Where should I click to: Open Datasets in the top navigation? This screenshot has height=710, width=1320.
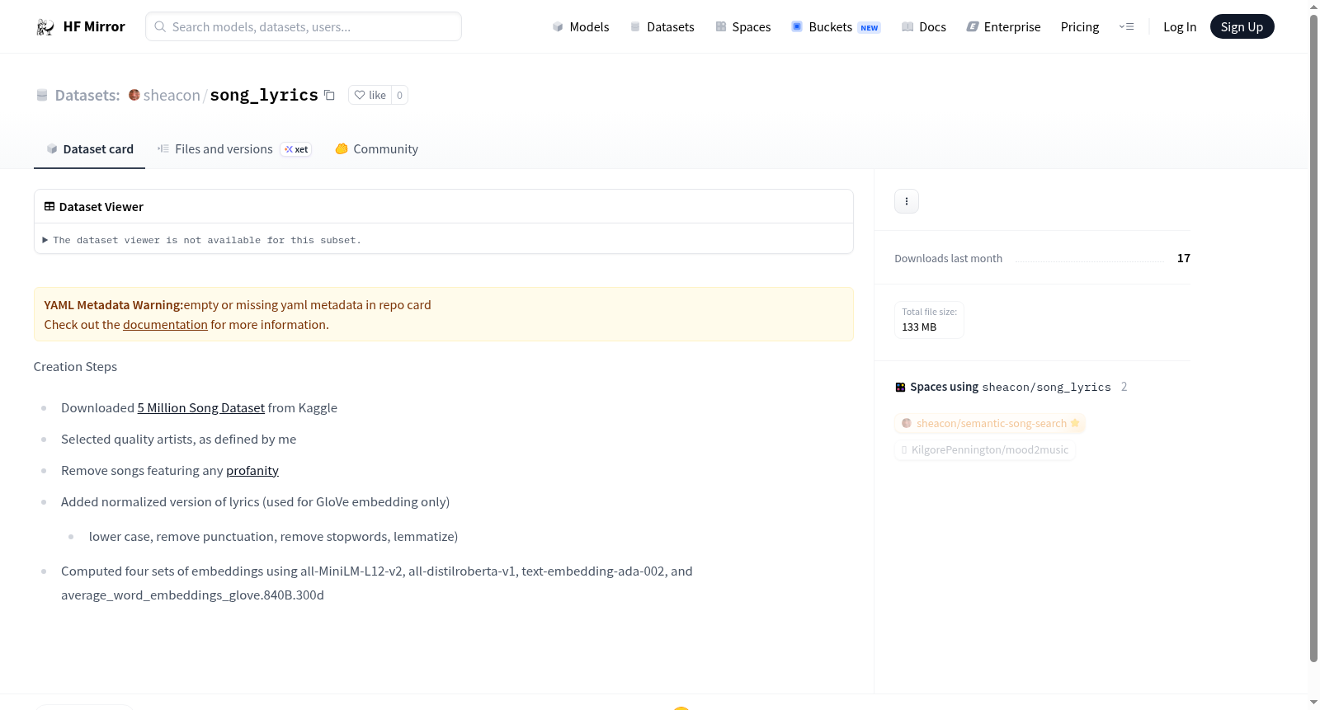point(662,27)
